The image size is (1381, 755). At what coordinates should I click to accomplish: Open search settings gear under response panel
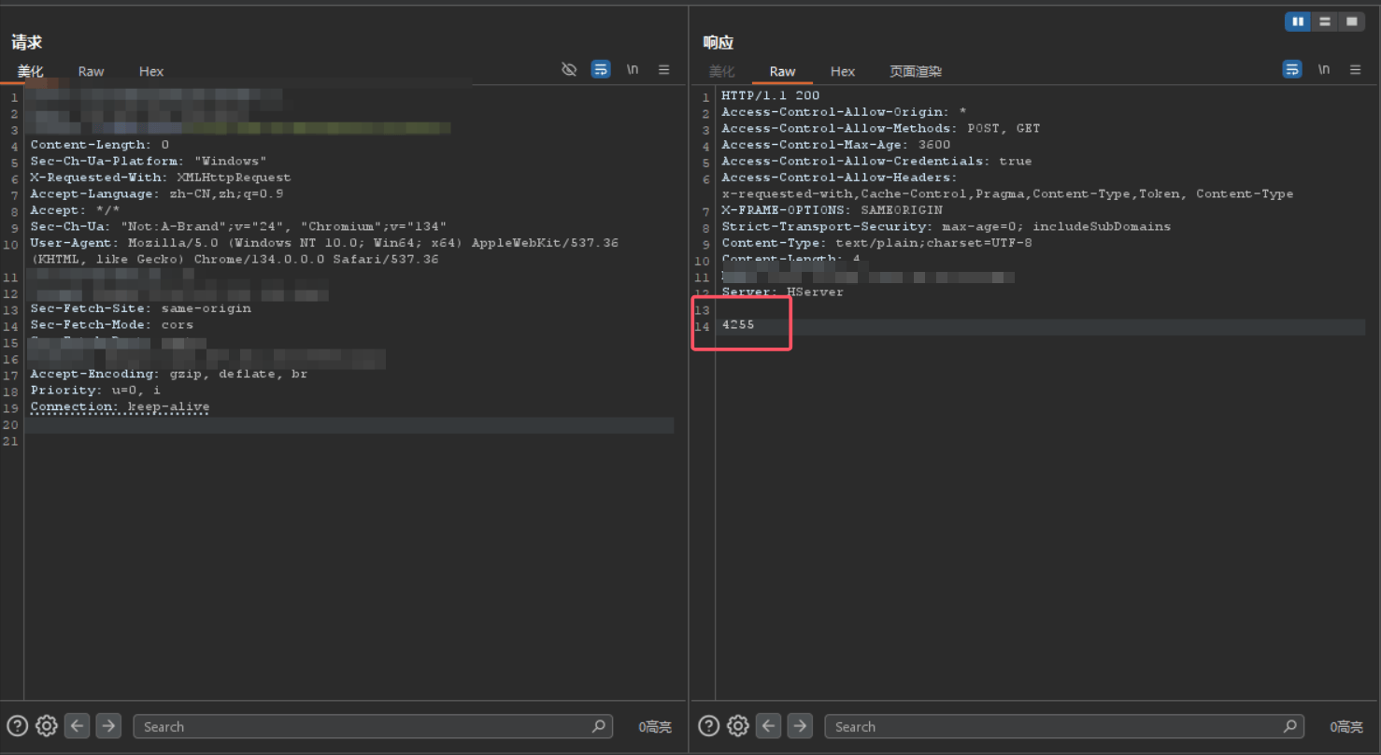[738, 726]
